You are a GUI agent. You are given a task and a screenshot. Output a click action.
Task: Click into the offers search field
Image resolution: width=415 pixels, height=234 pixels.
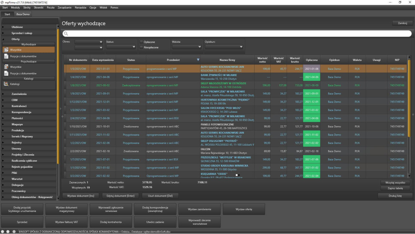pos(237,34)
